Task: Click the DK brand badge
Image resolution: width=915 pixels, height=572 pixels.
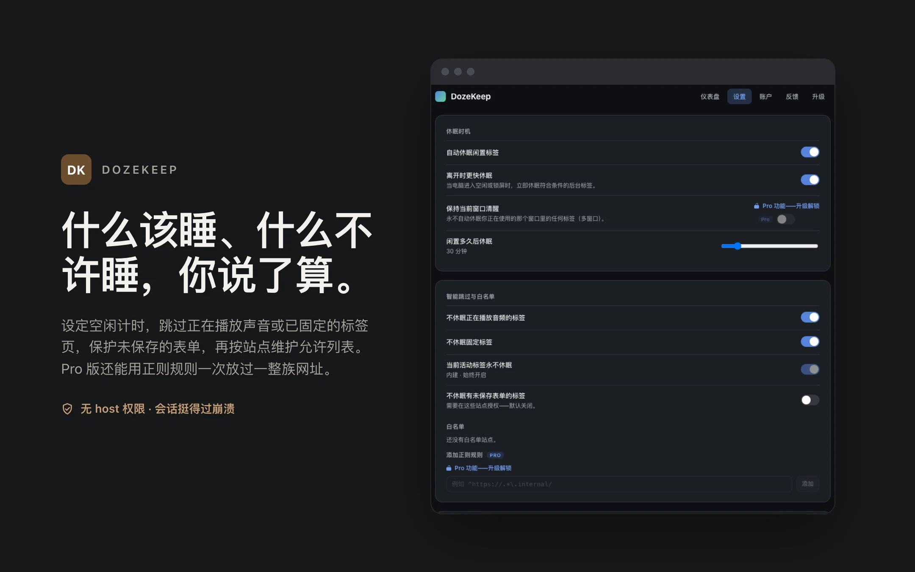Action: (76, 169)
